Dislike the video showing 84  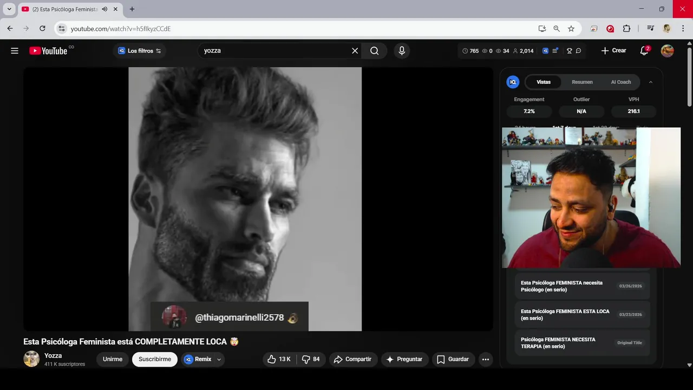tap(311, 359)
